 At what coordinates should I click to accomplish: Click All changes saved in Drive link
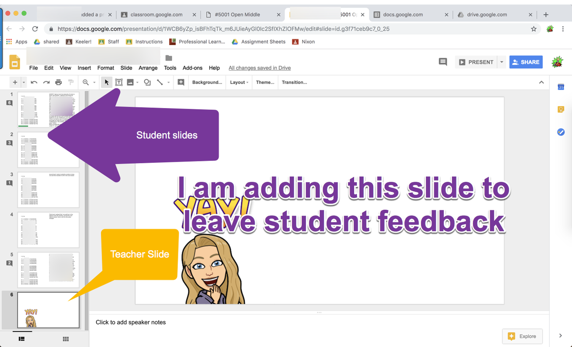click(x=260, y=68)
